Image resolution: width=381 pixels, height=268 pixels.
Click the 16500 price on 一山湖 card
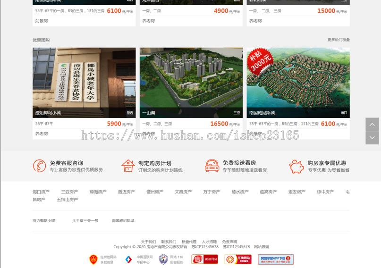219,124
